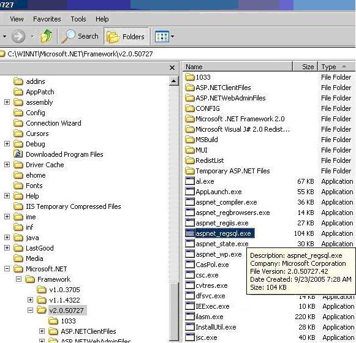
Task: Select the aspnet_state.exe file icon
Action: click(190, 244)
